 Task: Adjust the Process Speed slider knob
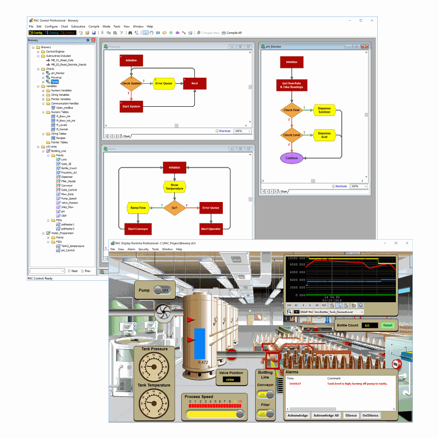[239, 414]
